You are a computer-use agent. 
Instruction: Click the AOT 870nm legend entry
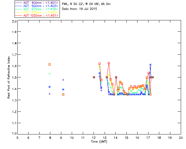point(37,12)
